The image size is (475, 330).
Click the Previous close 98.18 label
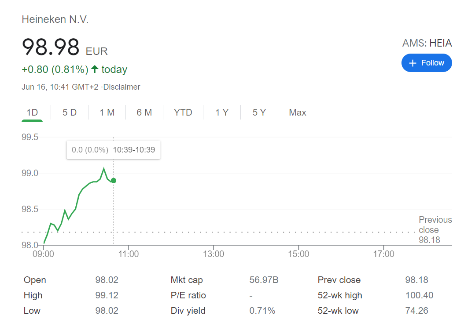[435, 230]
